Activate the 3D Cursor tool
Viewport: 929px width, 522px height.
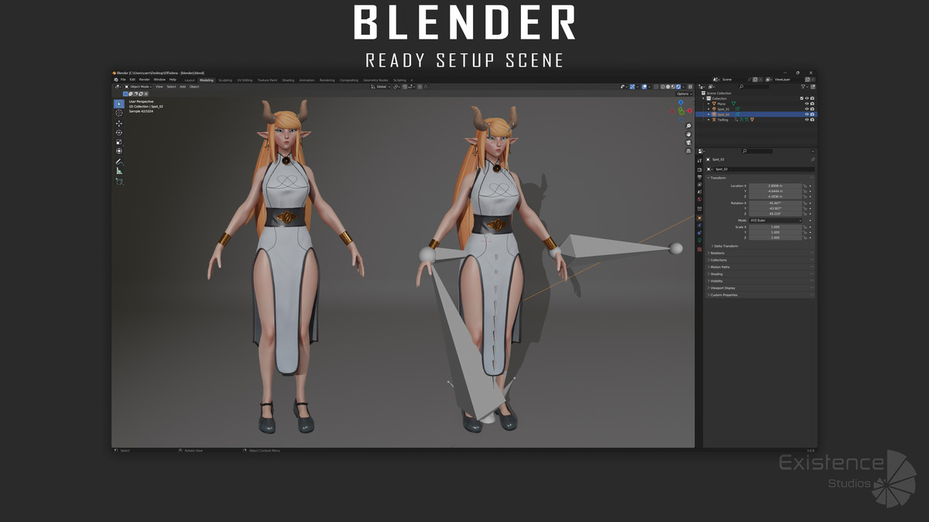click(118, 113)
